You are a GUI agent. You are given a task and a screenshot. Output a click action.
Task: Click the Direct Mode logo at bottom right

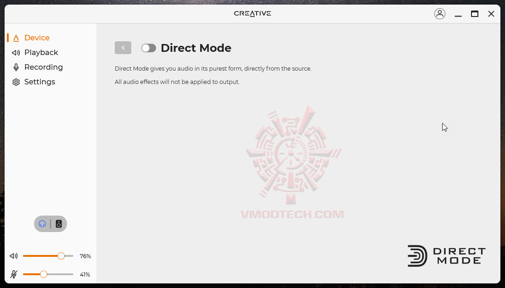pyautogui.click(x=447, y=256)
